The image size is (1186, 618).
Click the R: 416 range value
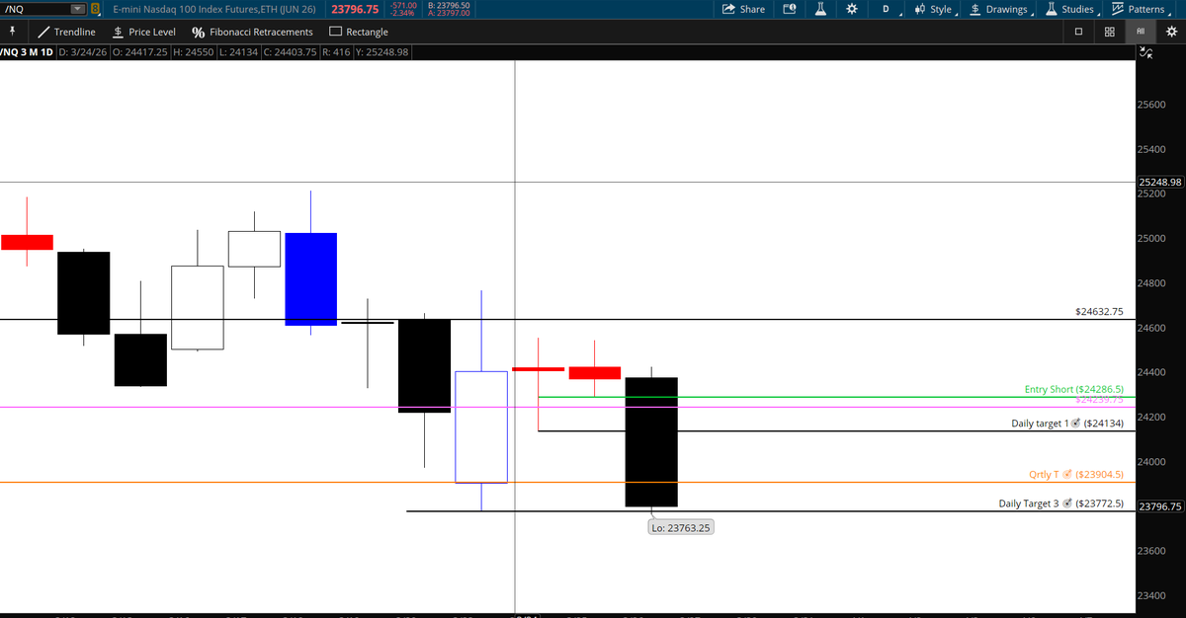(x=337, y=51)
